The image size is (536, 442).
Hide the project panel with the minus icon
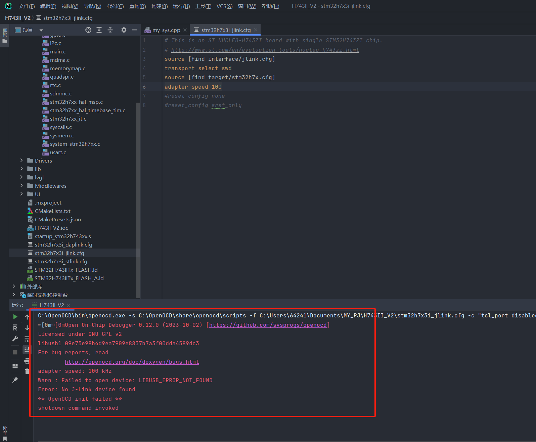(x=135, y=30)
